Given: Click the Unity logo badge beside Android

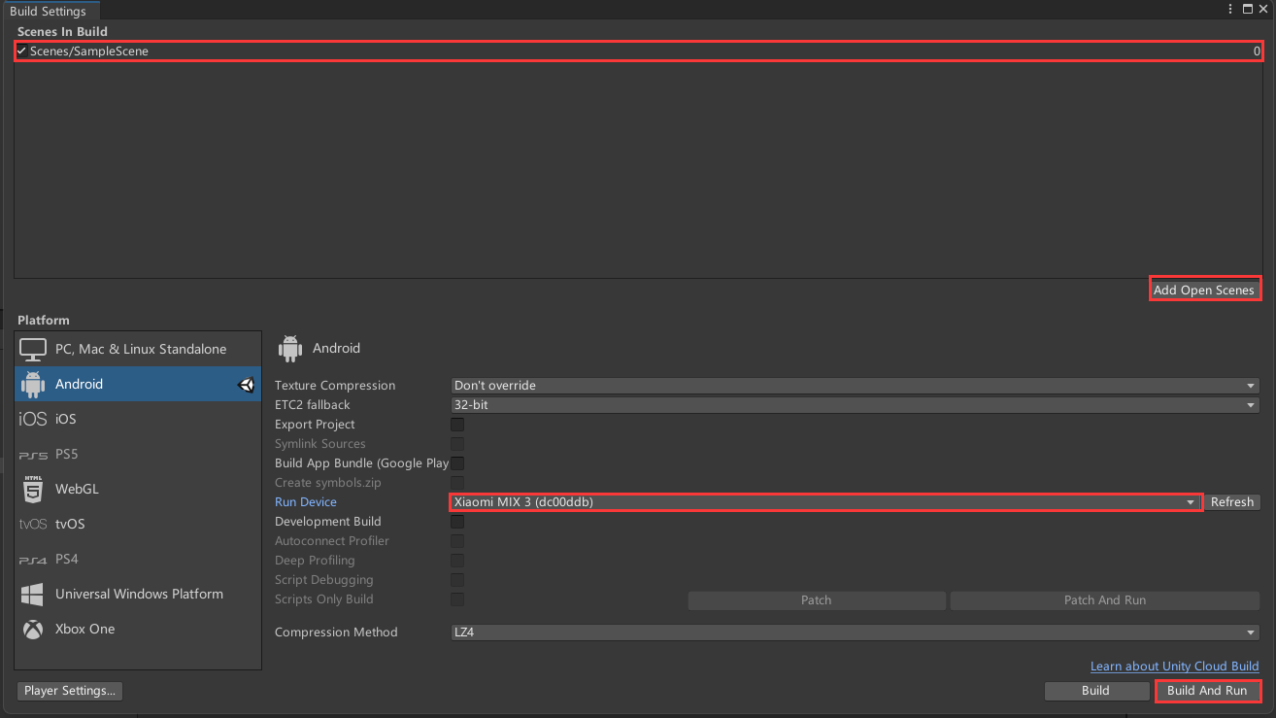Looking at the screenshot, I should click(247, 385).
